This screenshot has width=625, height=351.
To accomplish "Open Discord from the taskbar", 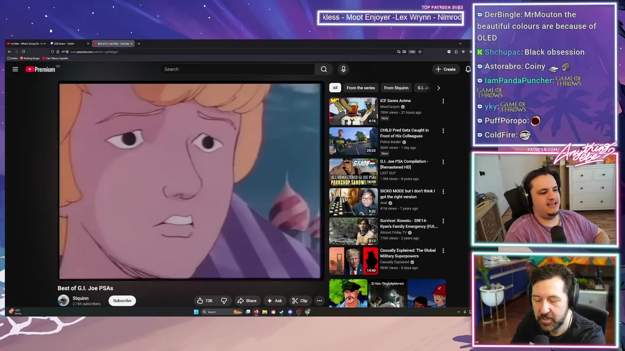I will click(290, 312).
